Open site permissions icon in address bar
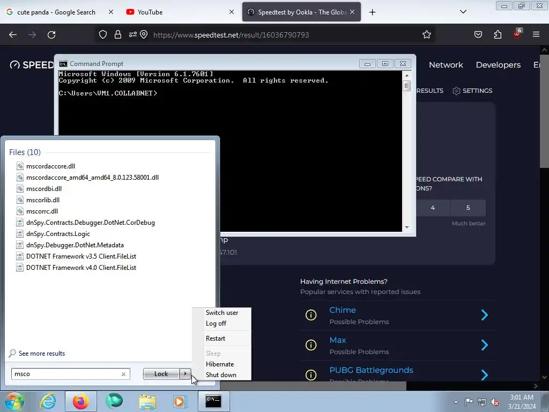 point(132,34)
